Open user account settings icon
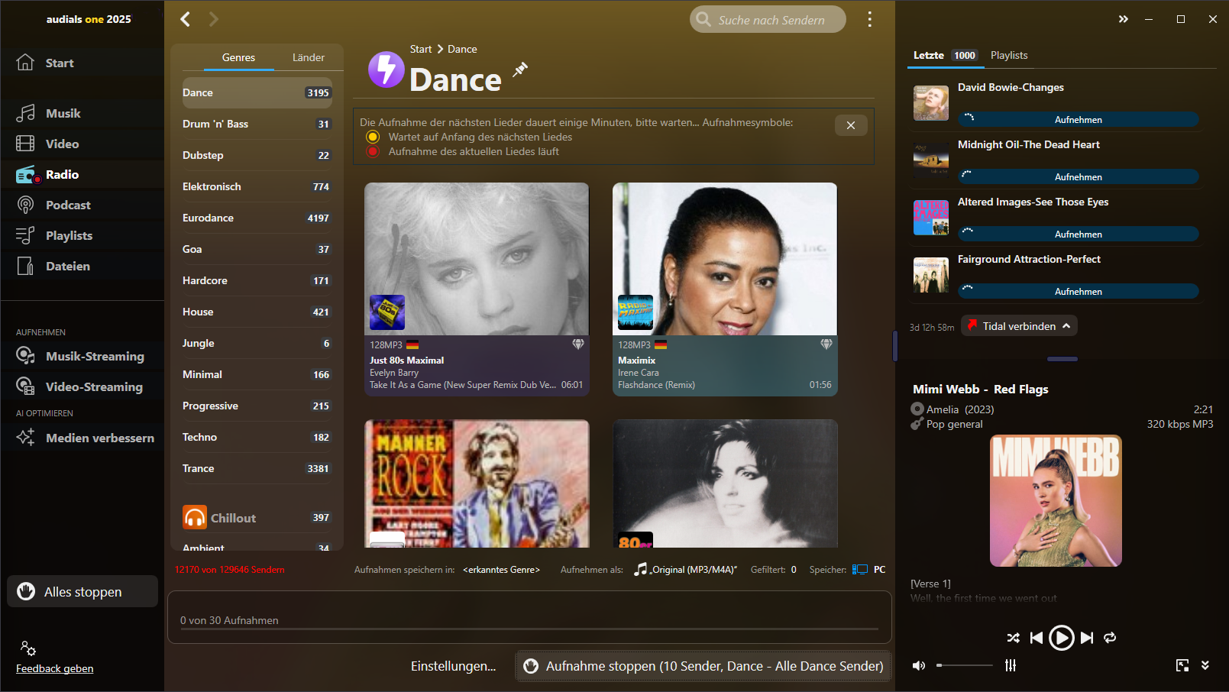Screen dimensions: 1229x692 pos(28,648)
